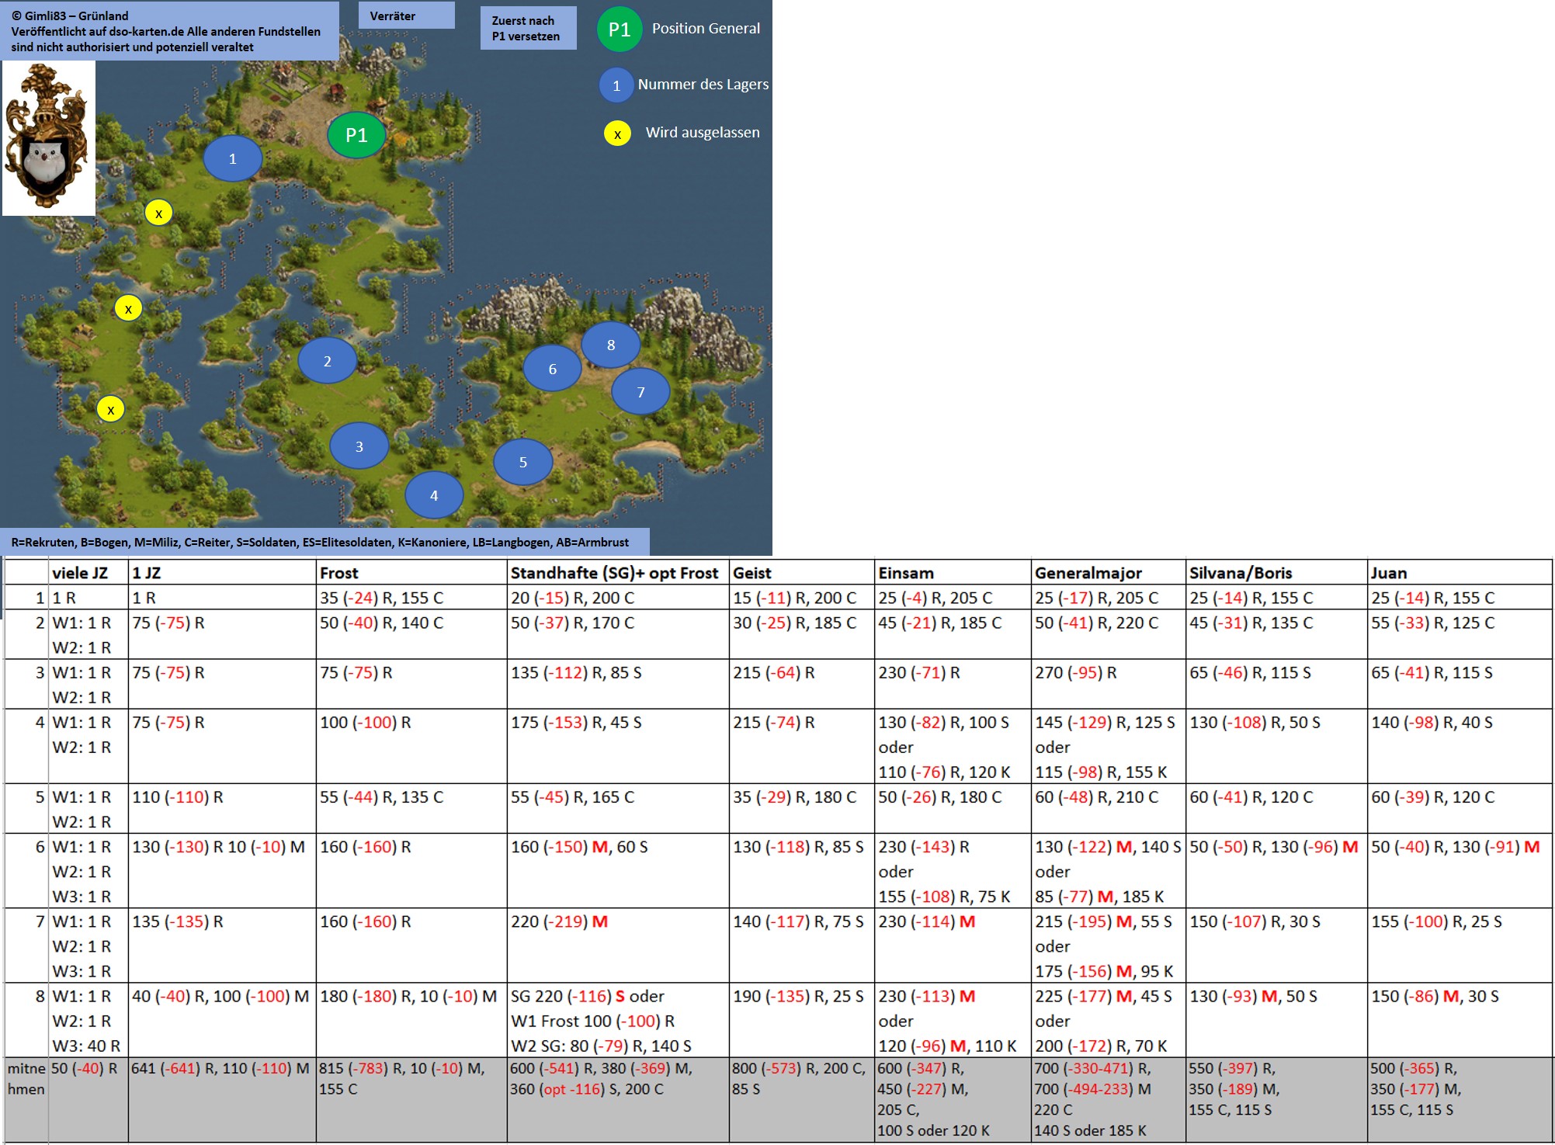This screenshot has height=1145, width=1555.
Task: Select blue camp marker number 2
Action: [x=327, y=361]
